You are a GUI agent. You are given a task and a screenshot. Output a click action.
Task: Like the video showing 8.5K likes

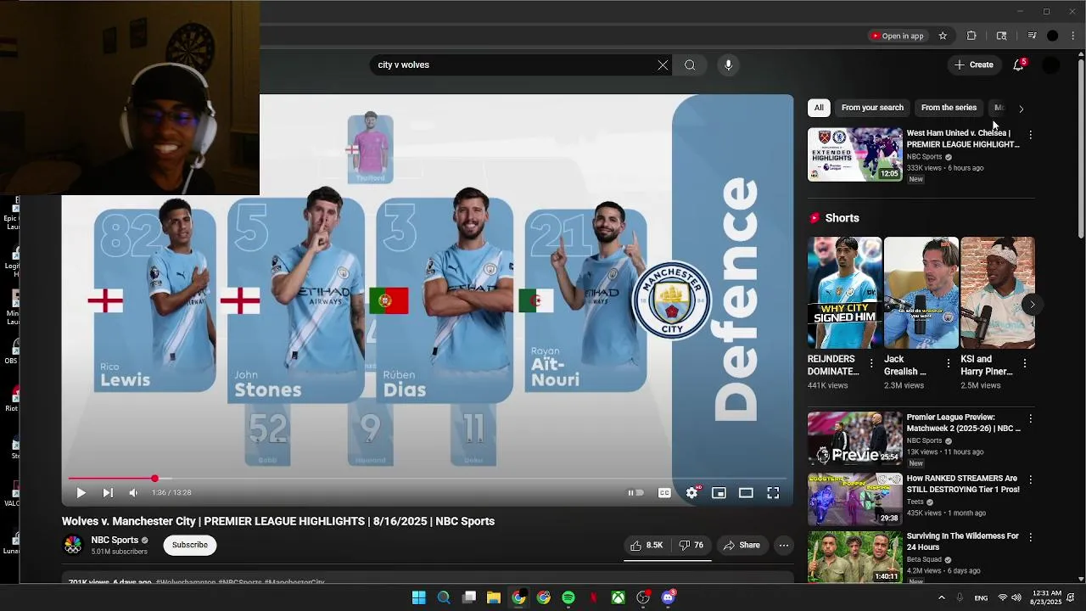647,546
